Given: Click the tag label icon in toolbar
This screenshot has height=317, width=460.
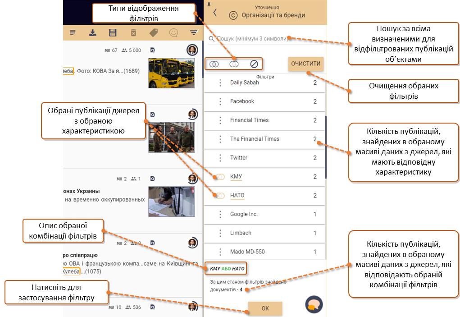Looking at the screenshot, I should [154, 32].
